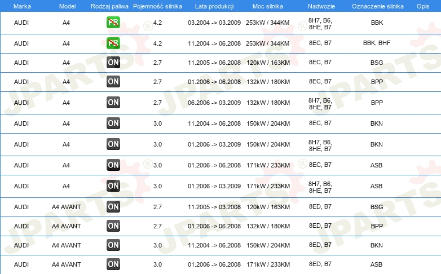Image resolution: width=441 pixels, height=274 pixels.
Task: Click the AUDI cell in the A4 AVANT BPP row
Action: 21,226
